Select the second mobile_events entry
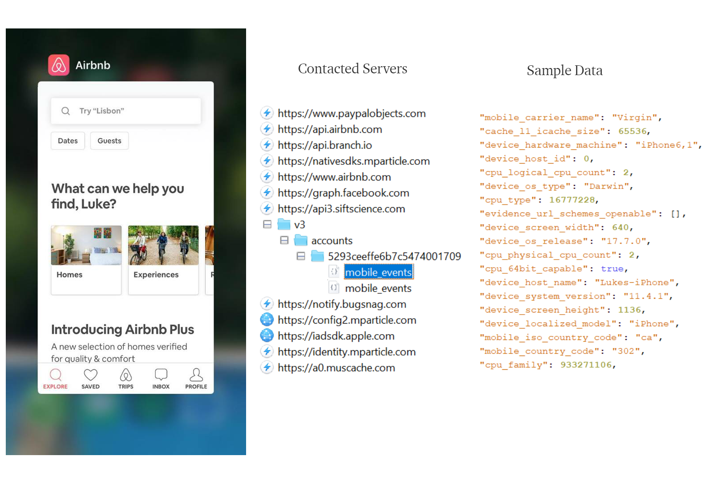This screenshot has width=712, height=480. coord(378,288)
